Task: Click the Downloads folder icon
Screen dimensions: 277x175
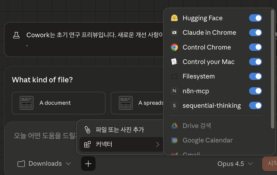Action: coord(21,164)
